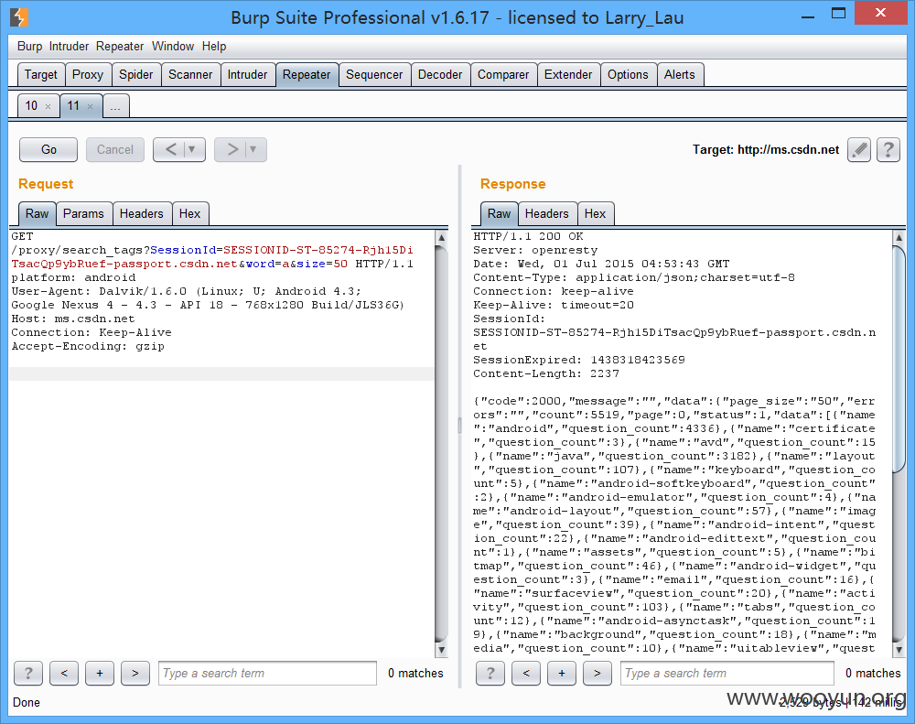Click the Accept-Encoding: gzip request line

point(88,346)
